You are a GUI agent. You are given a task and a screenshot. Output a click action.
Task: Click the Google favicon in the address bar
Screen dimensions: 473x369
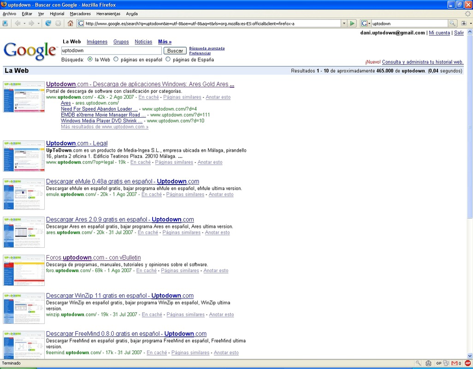pos(81,23)
